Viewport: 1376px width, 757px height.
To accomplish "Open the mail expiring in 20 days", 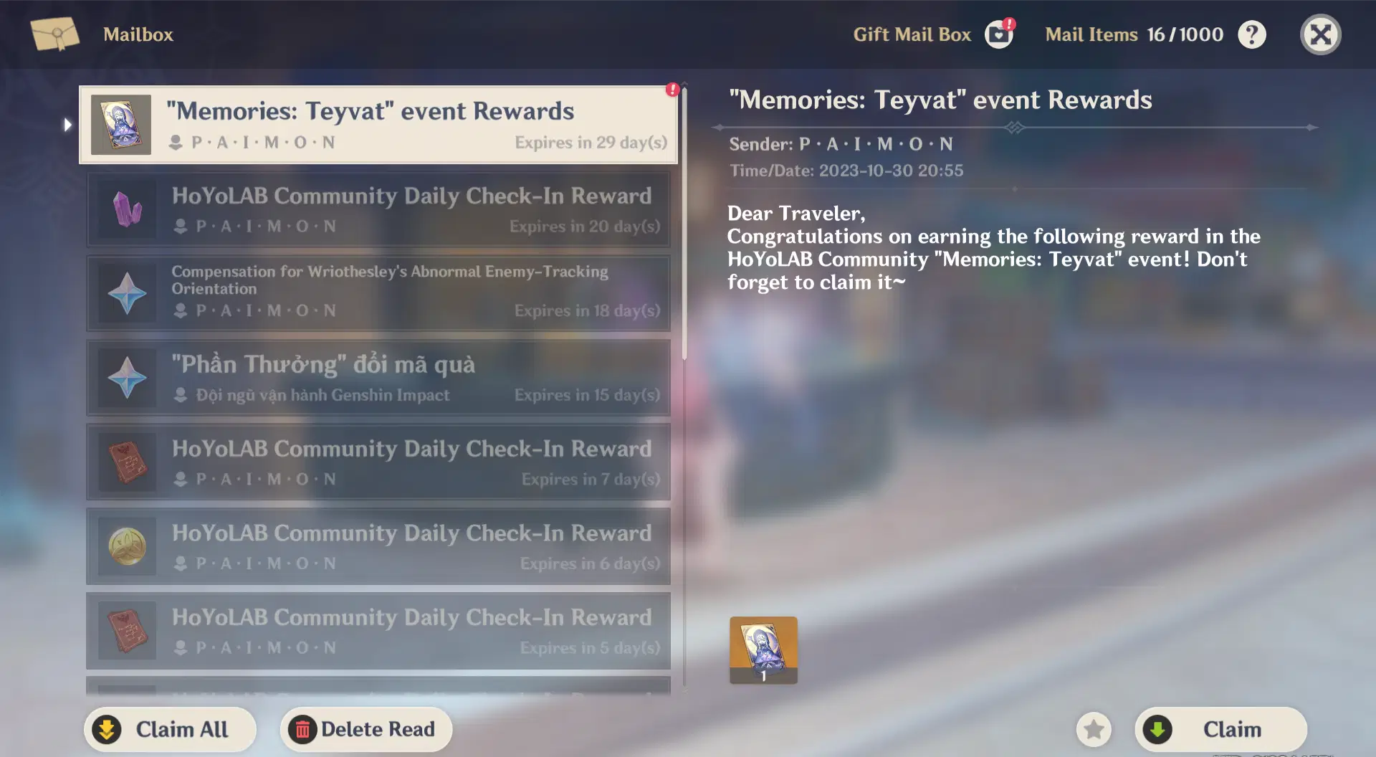I will 378,209.
